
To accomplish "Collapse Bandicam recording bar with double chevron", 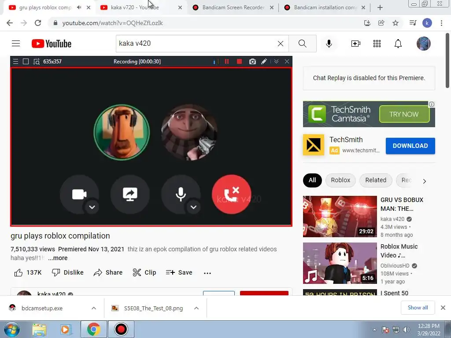I will coord(276,62).
